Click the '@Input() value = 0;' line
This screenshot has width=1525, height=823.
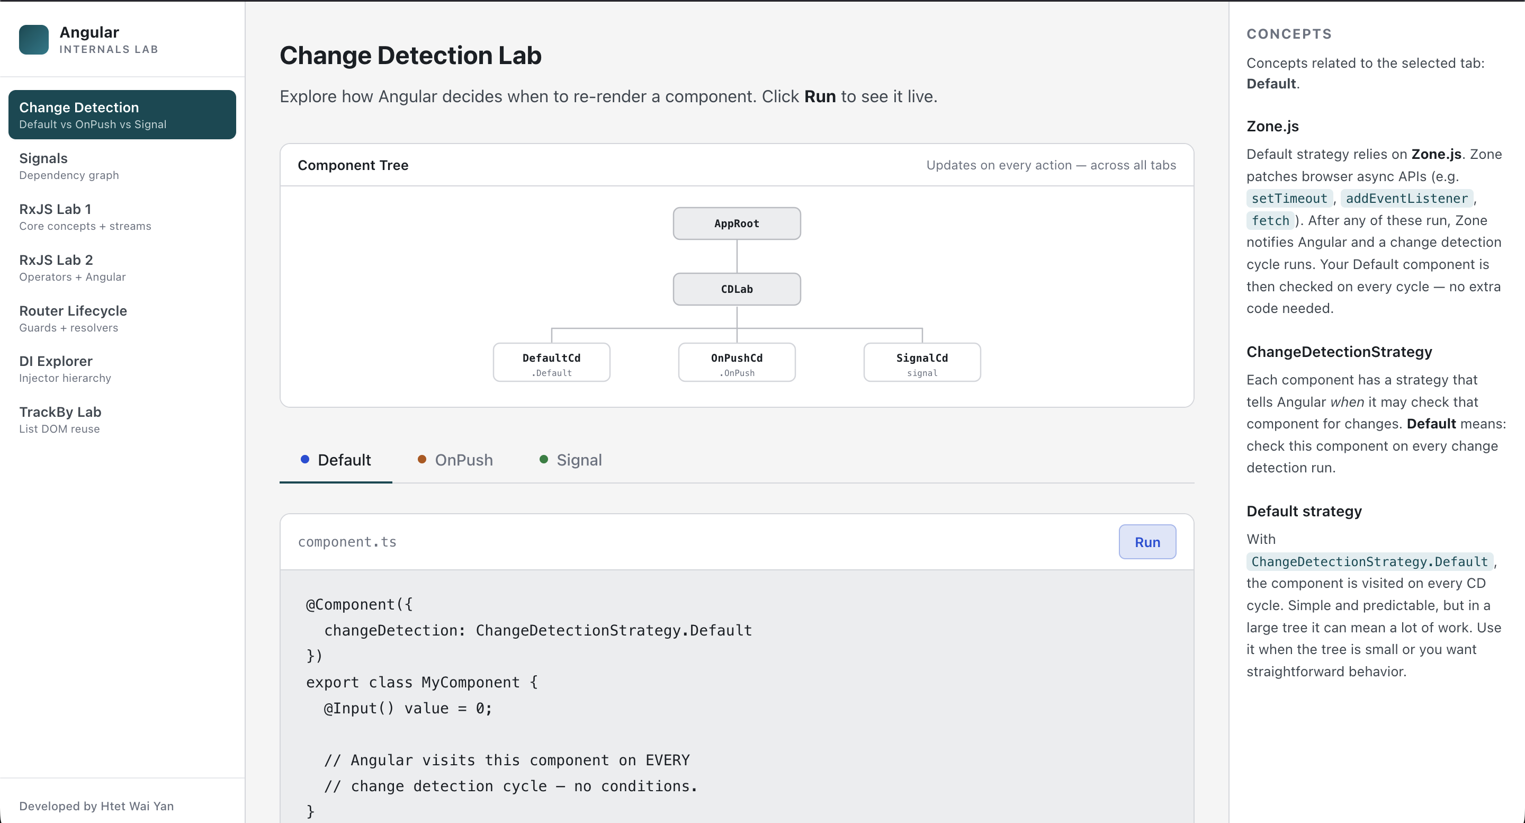pos(408,708)
